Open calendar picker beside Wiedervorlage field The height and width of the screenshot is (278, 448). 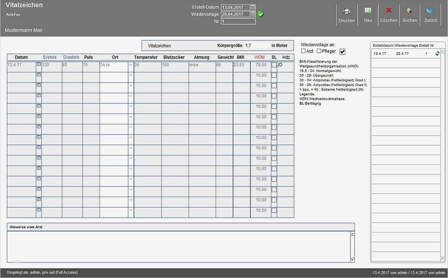tap(253, 14)
